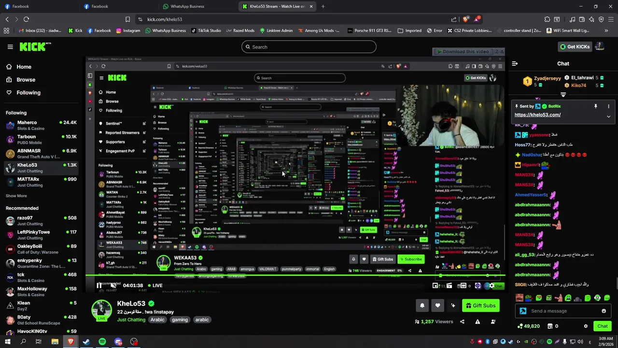Open the user profile avatar menu

click(600, 47)
